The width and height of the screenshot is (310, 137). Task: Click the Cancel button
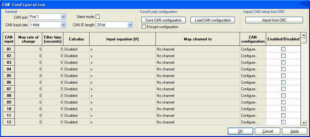[267, 131]
